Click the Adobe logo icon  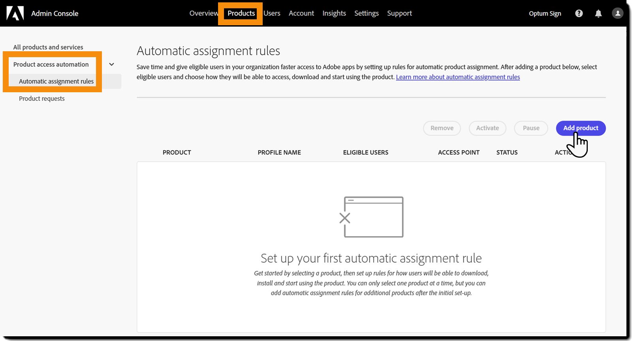click(x=15, y=13)
